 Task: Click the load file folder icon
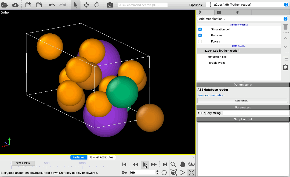5,5
